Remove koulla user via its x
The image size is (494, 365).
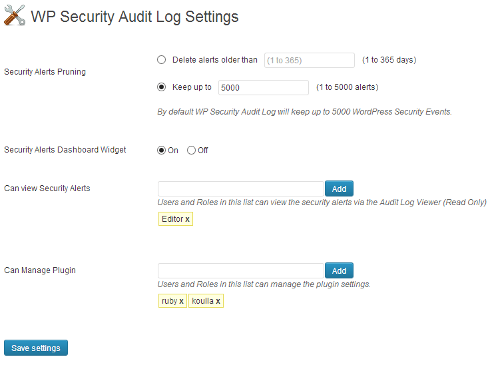coord(218,301)
